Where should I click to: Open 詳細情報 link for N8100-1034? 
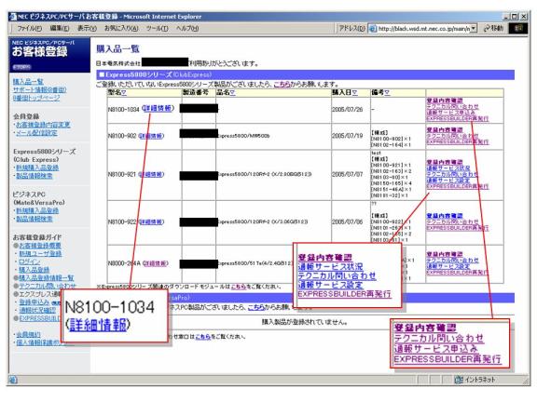(x=158, y=108)
